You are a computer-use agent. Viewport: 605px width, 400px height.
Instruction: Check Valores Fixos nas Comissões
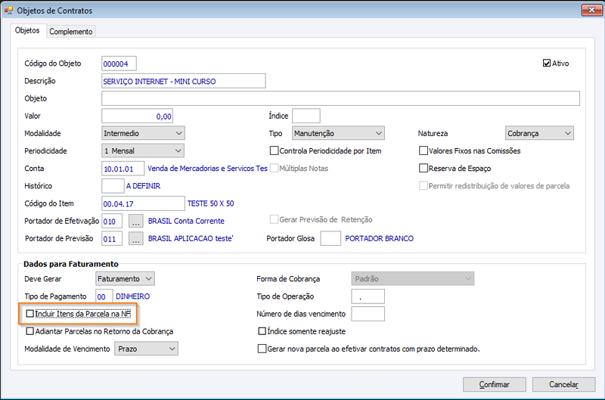click(x=423, y=150)
